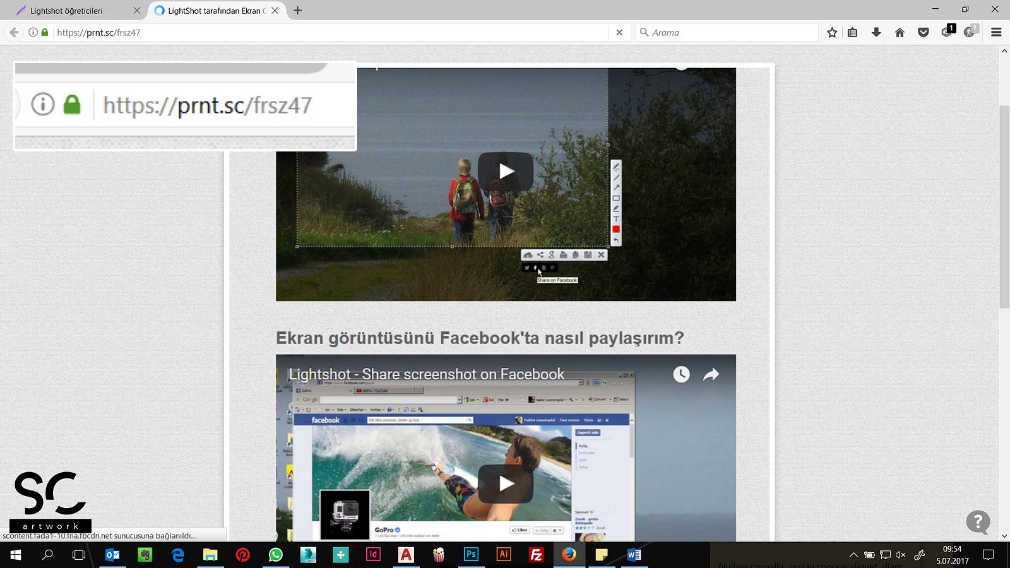The width and height of the screenshot is (1010, 568).
Task: Click the Arama search field
Action: pos(726,32)
